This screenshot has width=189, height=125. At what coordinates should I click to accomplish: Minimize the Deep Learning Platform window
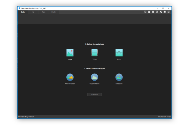[157, 8]
